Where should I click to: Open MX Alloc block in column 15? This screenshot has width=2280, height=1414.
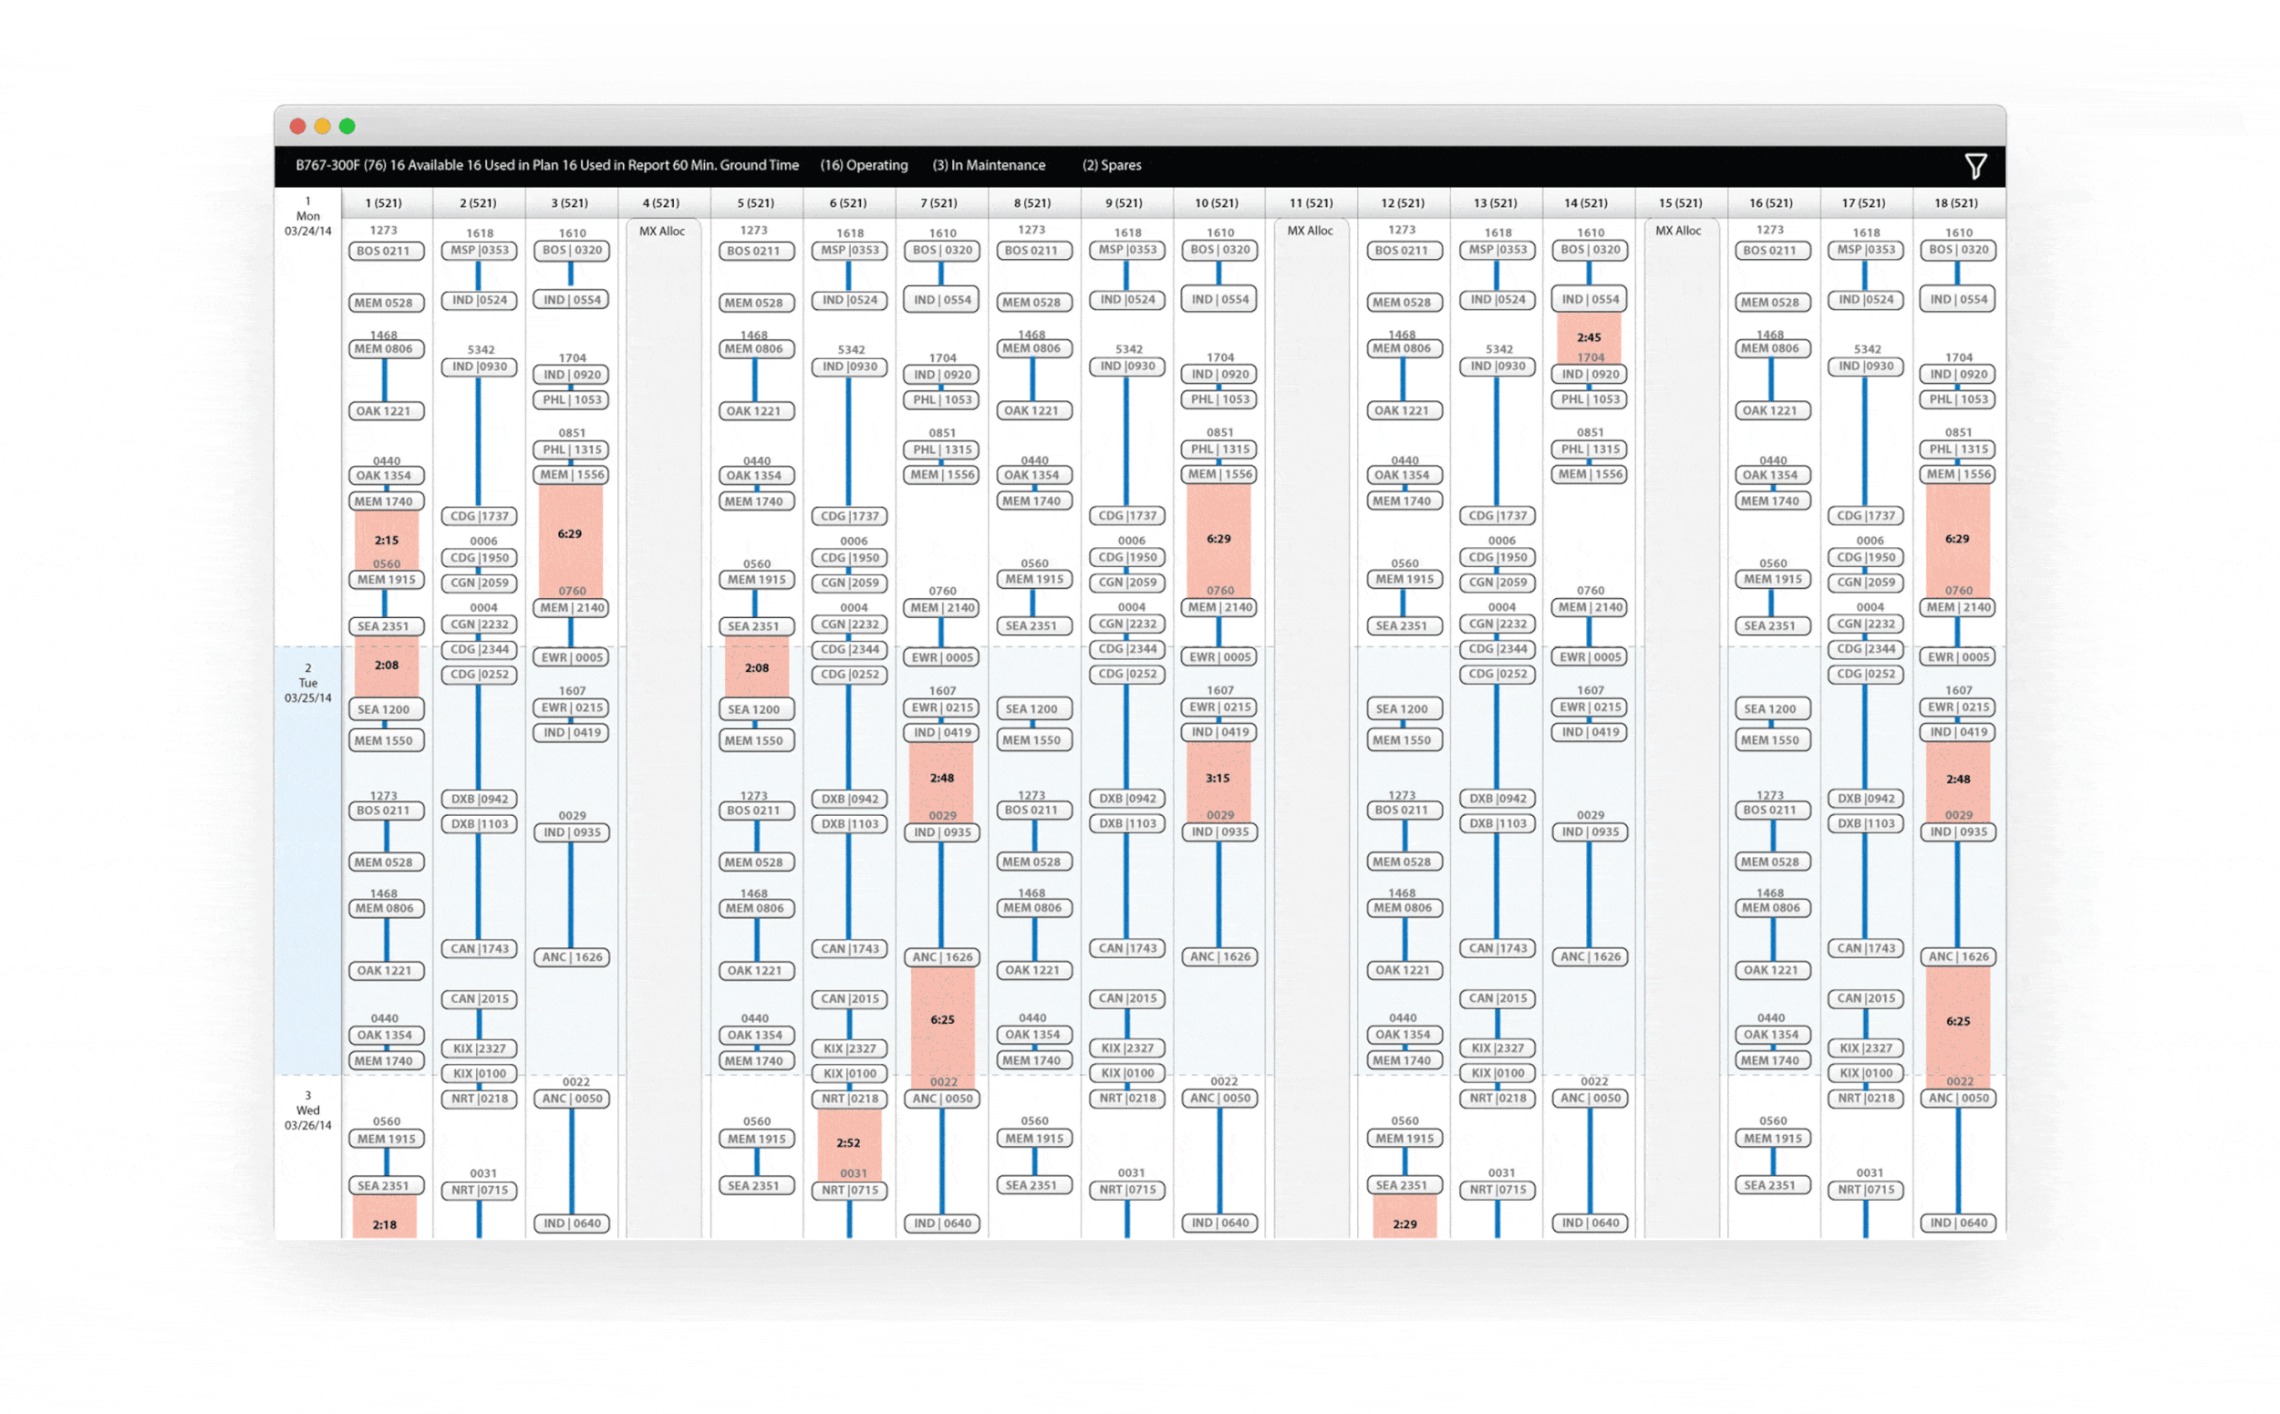1678,231
